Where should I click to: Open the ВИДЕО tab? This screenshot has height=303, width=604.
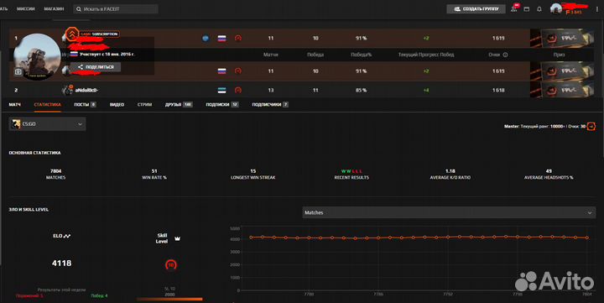click(x=117, y=104)
